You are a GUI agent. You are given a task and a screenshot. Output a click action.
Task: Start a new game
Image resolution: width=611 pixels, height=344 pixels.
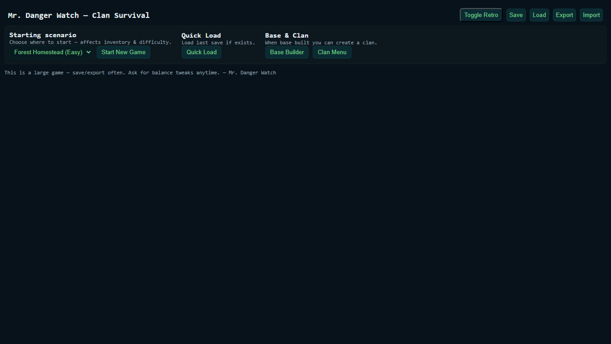(123, 52)
